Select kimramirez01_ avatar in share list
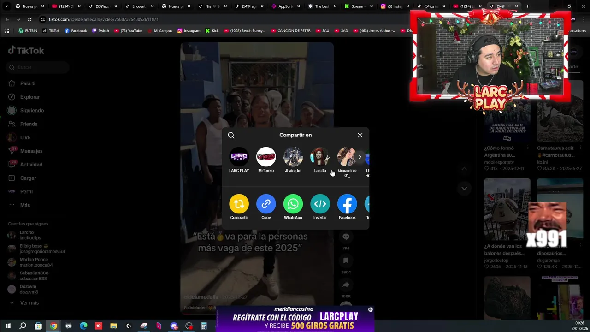Screen dimensions: 590x332 pyautogui.click(x=347, y=157)
